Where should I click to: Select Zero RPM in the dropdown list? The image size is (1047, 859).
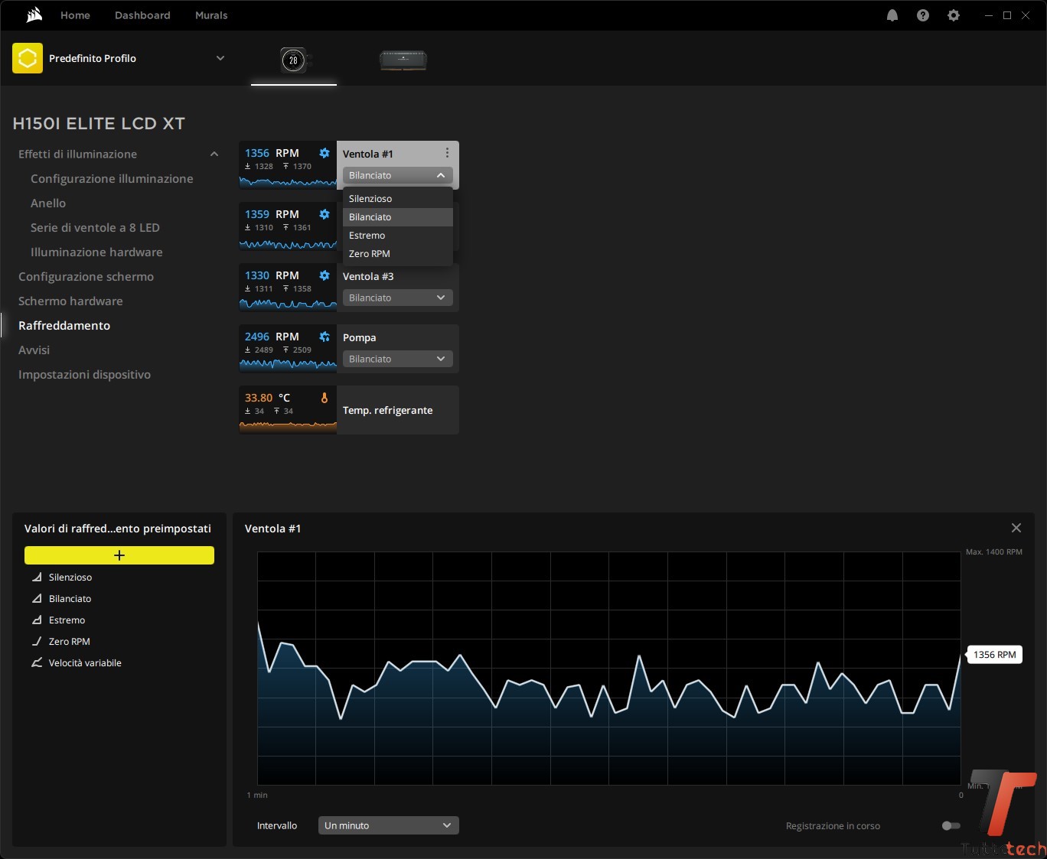pos(370,254)
